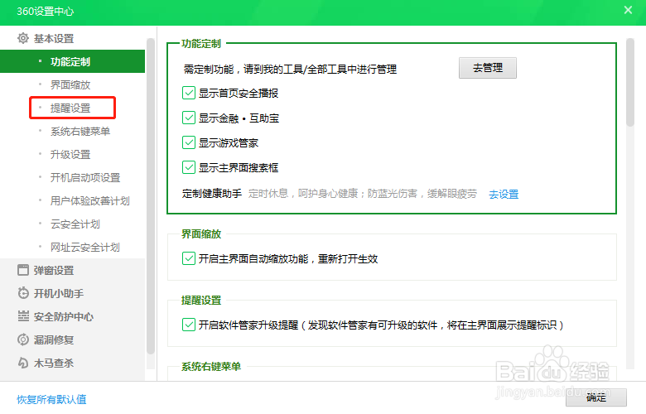Image resolution: width=646 pixels, height=414 pixels.
Task: Open 系统右键菜单 in the sidebar
Action: (80, 131)
